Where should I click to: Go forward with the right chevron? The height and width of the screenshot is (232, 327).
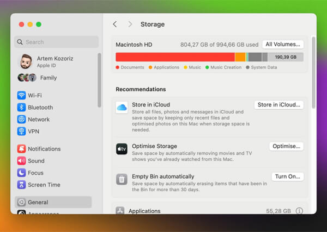pyautogui.click(x=130, y=24)
